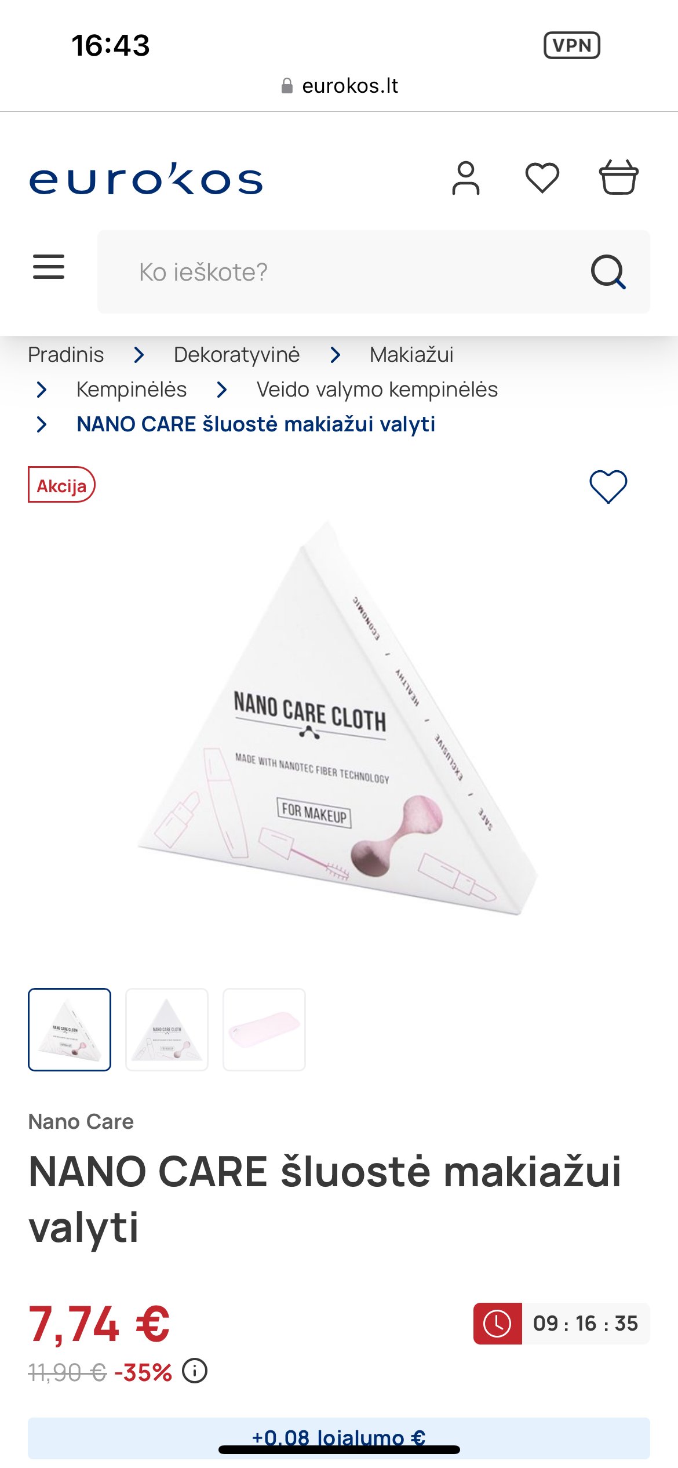This screenshot has height=1468, width=678.
Task: Open the shopping basket icon
Action: [x=618, y=177]
